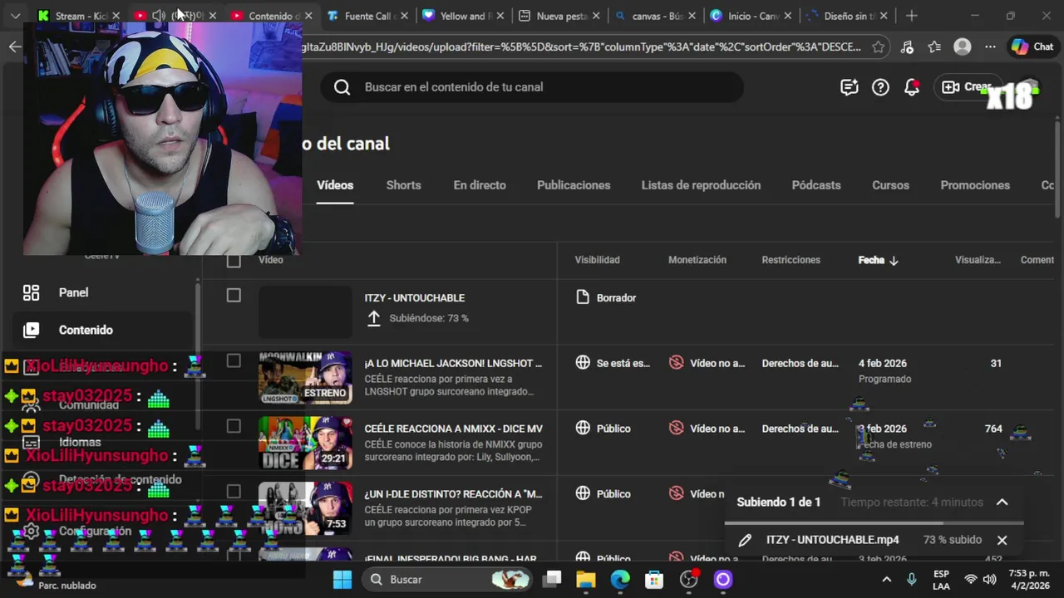Open Microsoft Edge from the taskbar
Image resolution: width=1064 pixels, height=598 pixels.
coord(620,580)
